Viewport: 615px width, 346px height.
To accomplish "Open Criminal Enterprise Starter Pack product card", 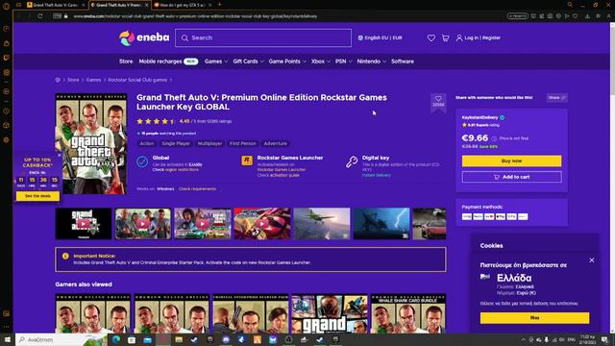I will click(x=250, y=313).
